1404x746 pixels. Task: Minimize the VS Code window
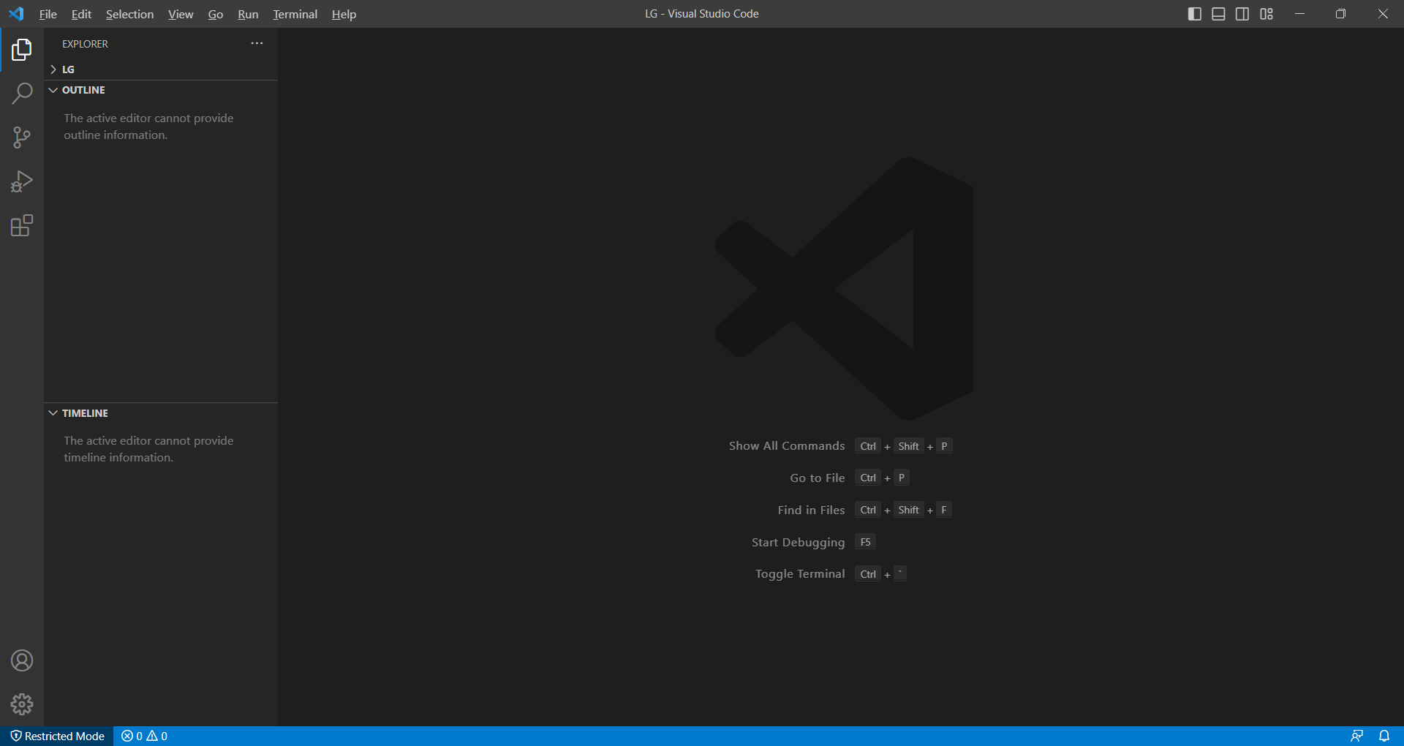click(1299, 14)
